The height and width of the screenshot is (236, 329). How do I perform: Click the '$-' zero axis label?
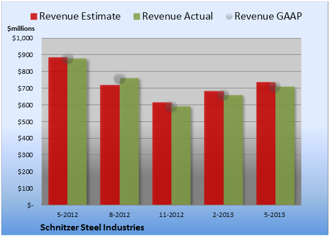30,205
